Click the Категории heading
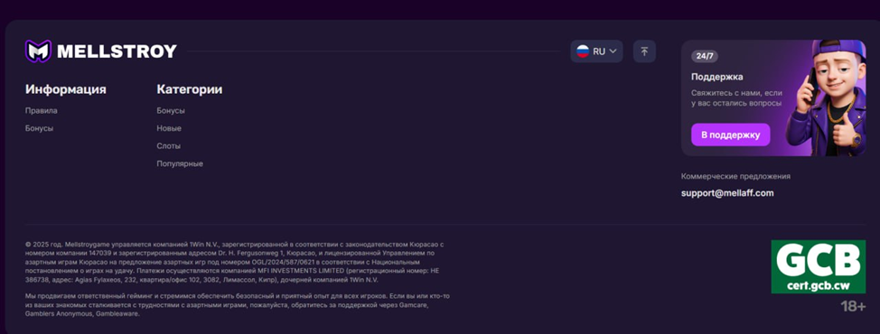This screenshot has height=334, width=880. point(190,89)
